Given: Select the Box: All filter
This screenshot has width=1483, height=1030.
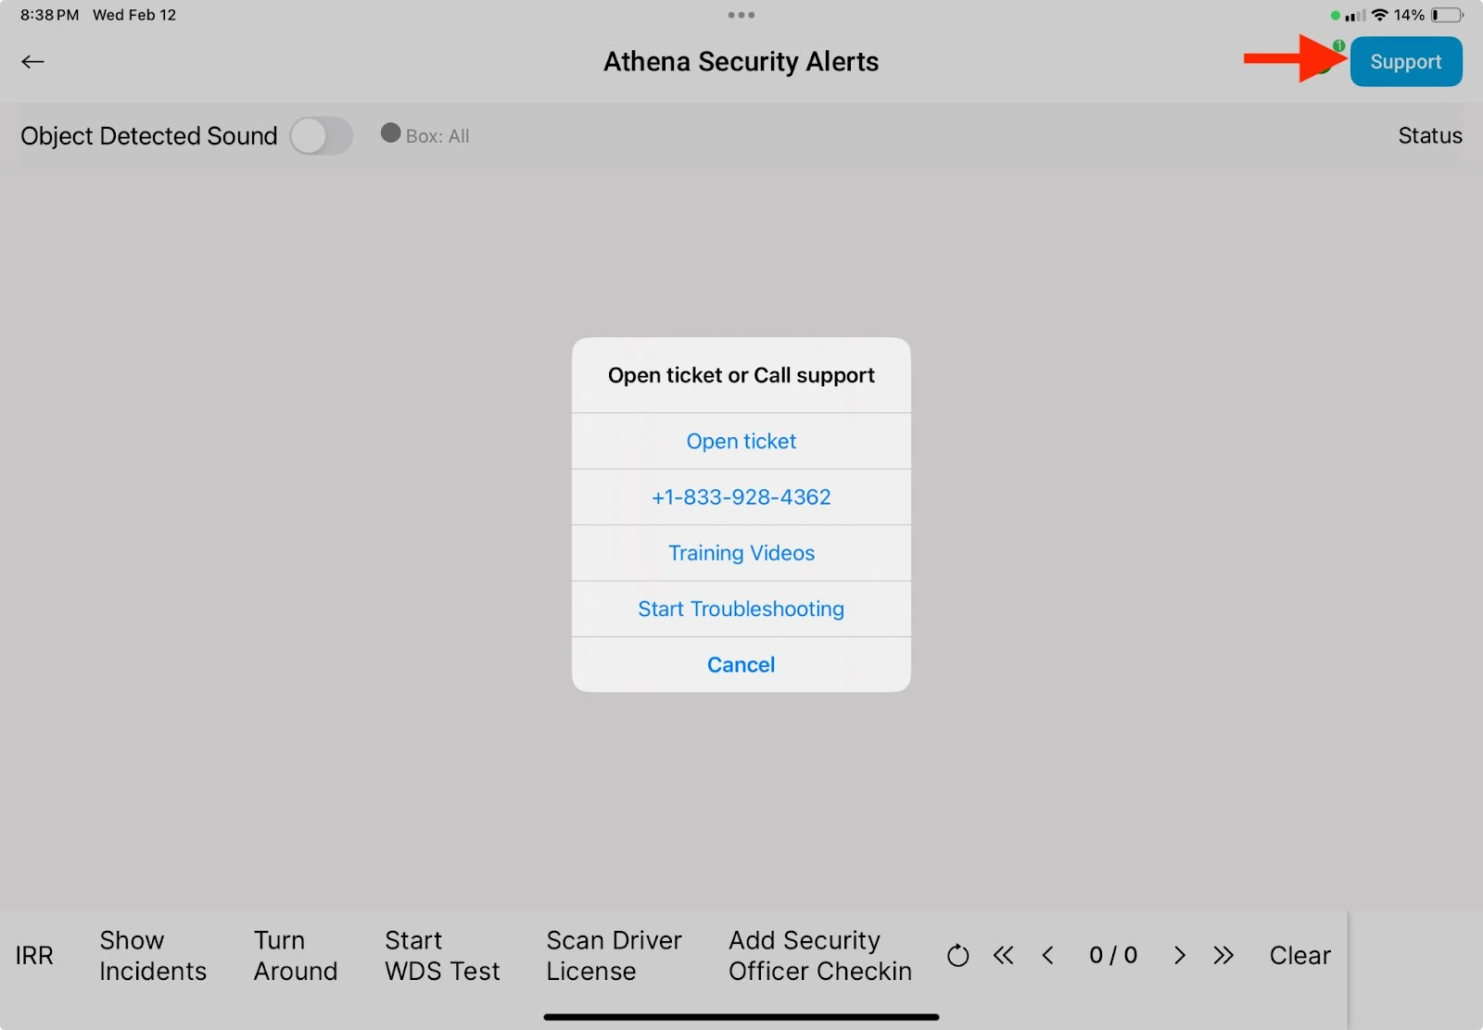Looking at the screenshot, I should [x=425, y=135].
